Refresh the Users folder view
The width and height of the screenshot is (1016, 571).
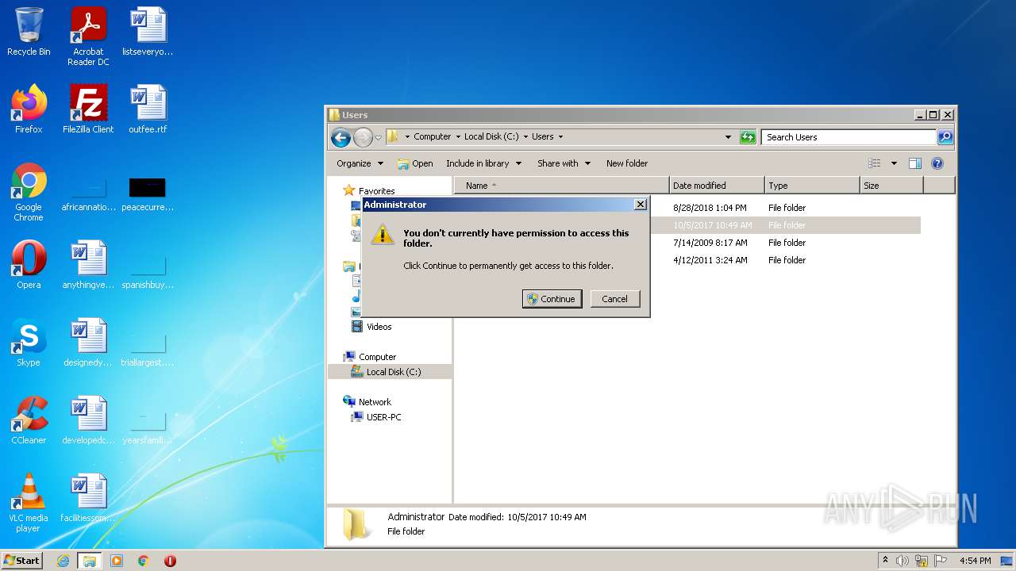(x=748, y=137)
